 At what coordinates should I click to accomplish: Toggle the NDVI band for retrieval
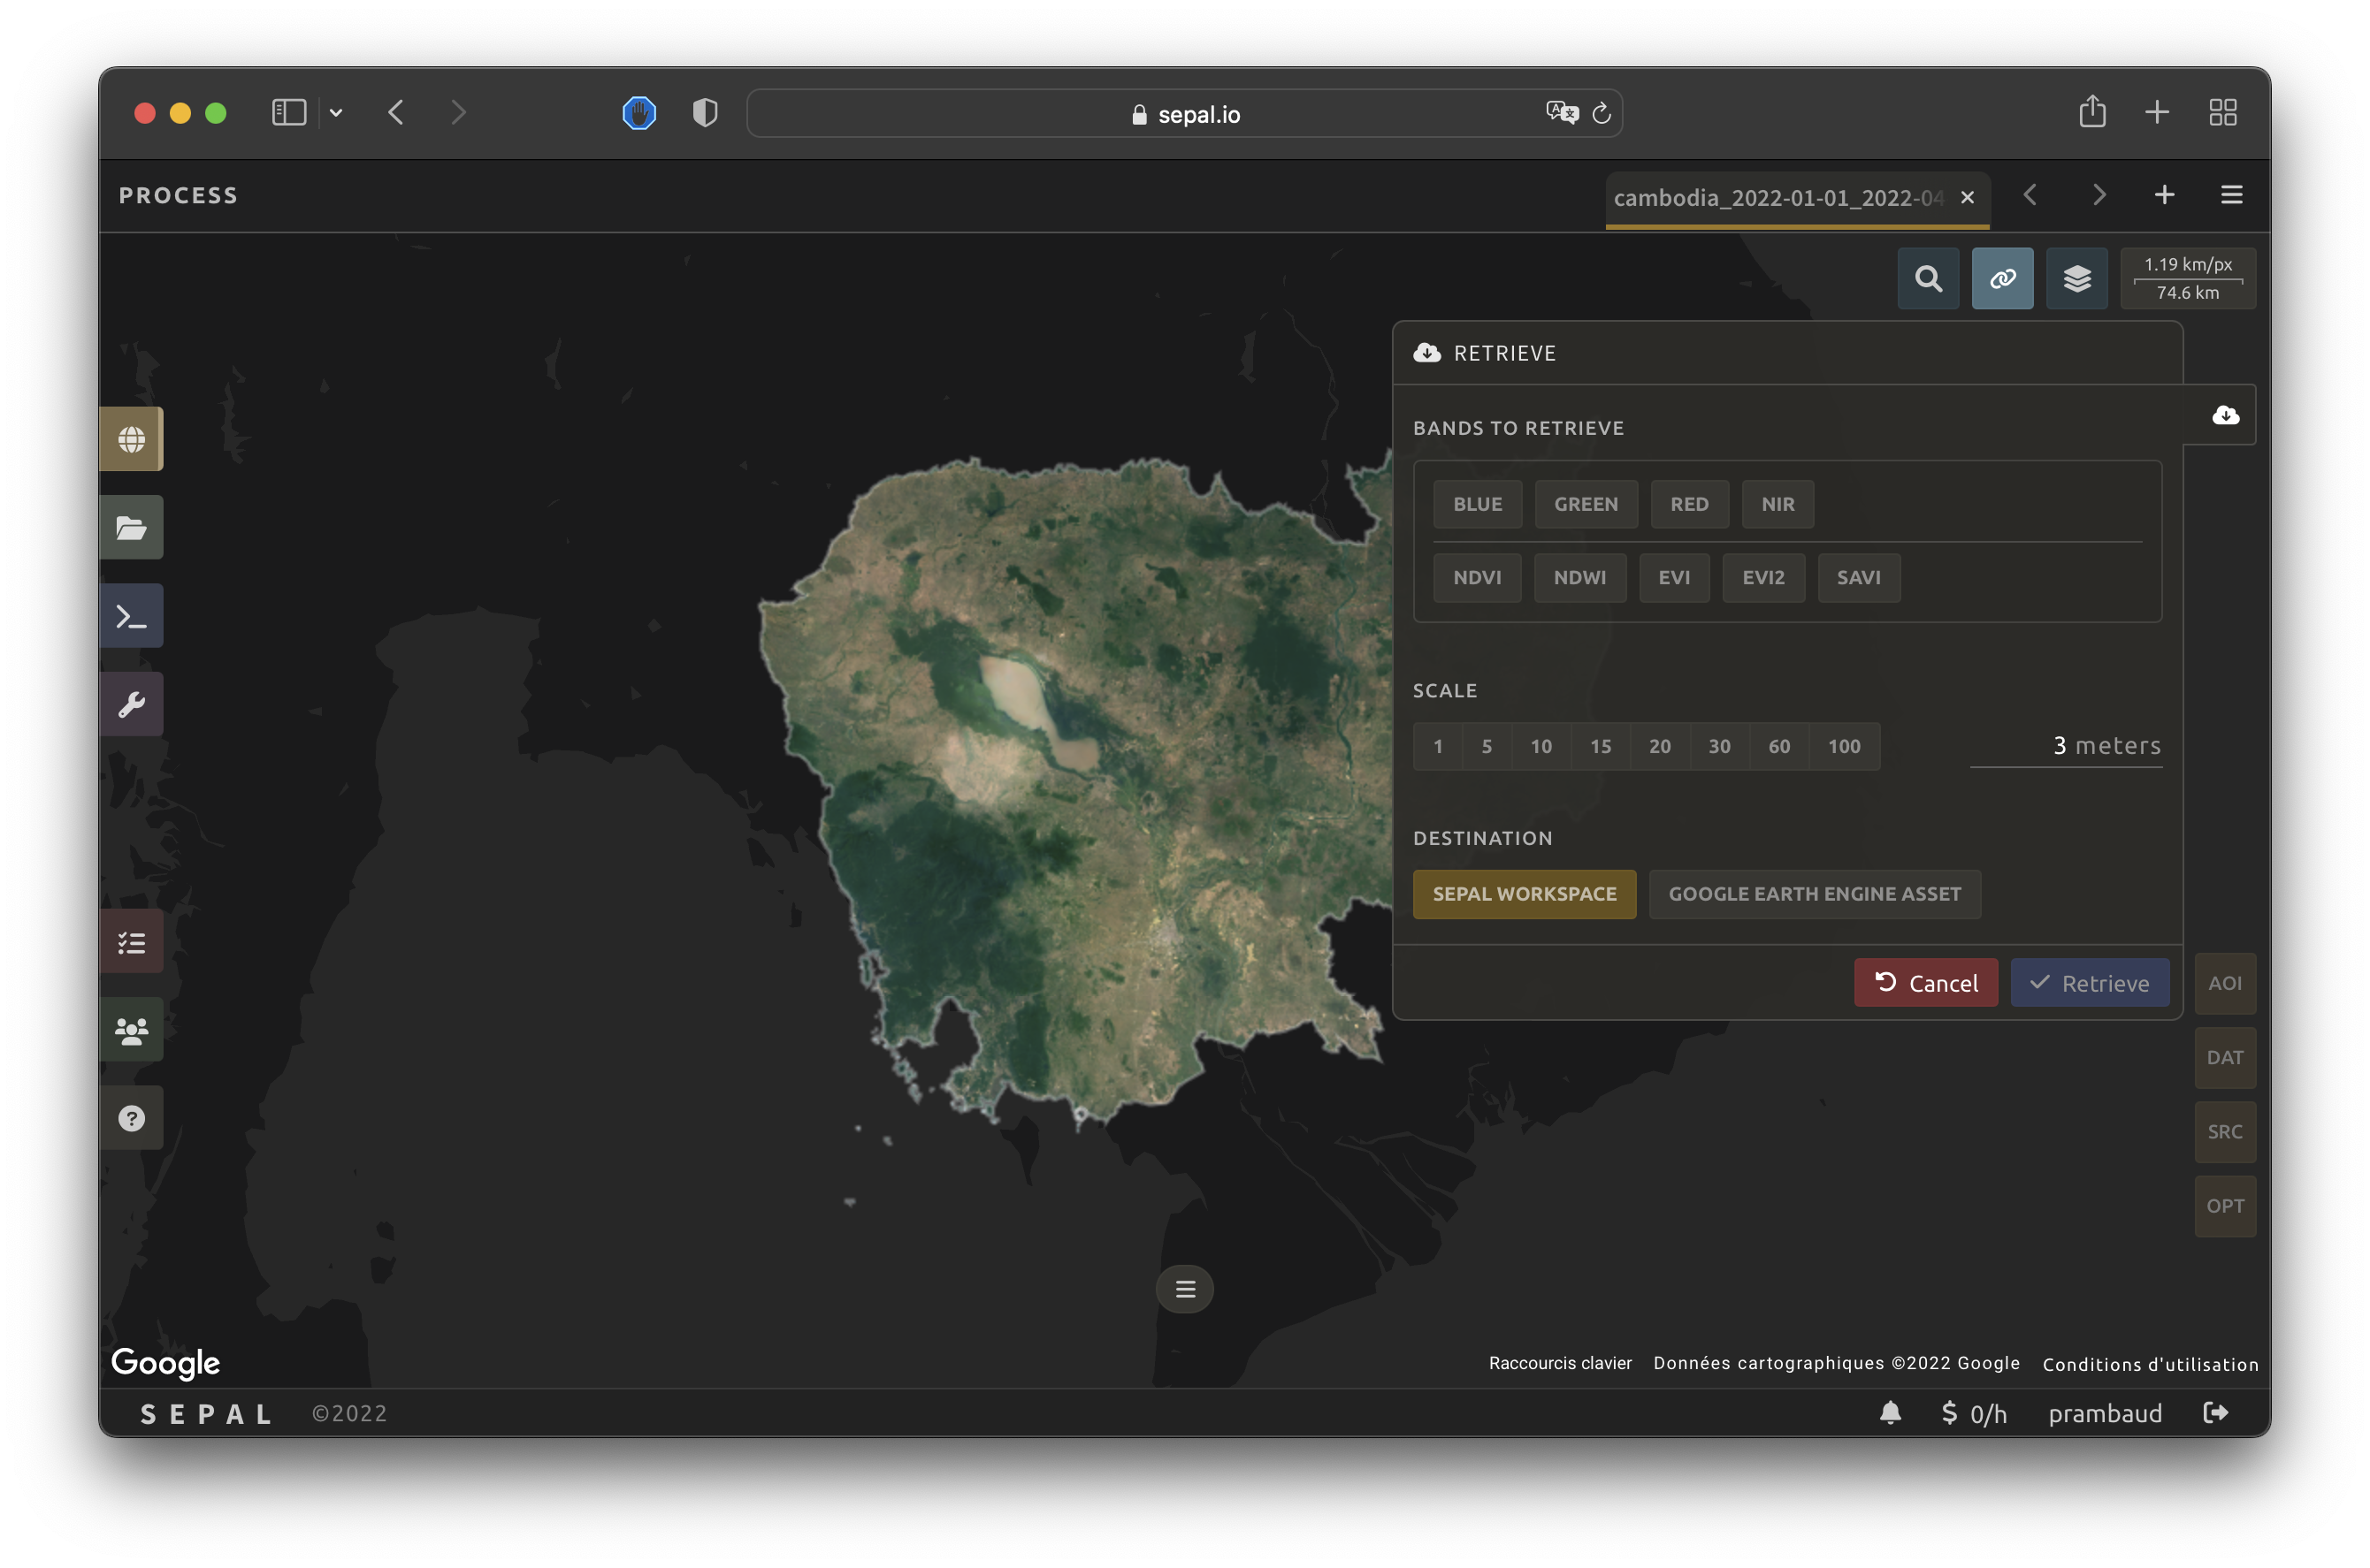(1477, 577)
